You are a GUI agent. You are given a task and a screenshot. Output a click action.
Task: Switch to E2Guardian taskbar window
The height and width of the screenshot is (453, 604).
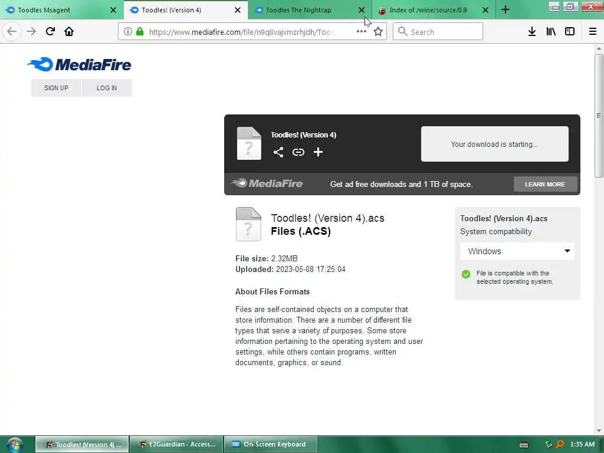177,445
